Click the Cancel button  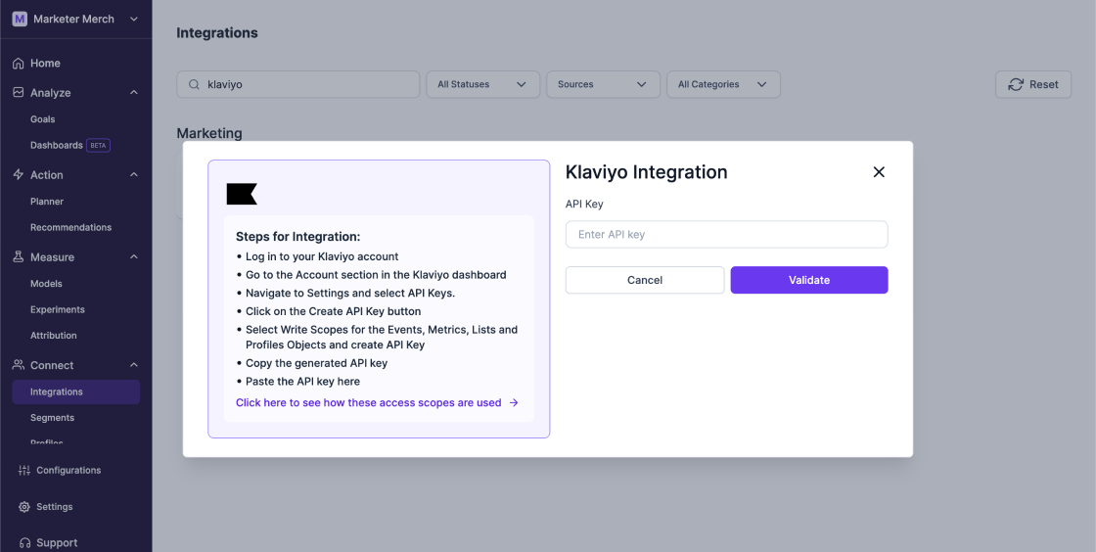click(645, 280)
